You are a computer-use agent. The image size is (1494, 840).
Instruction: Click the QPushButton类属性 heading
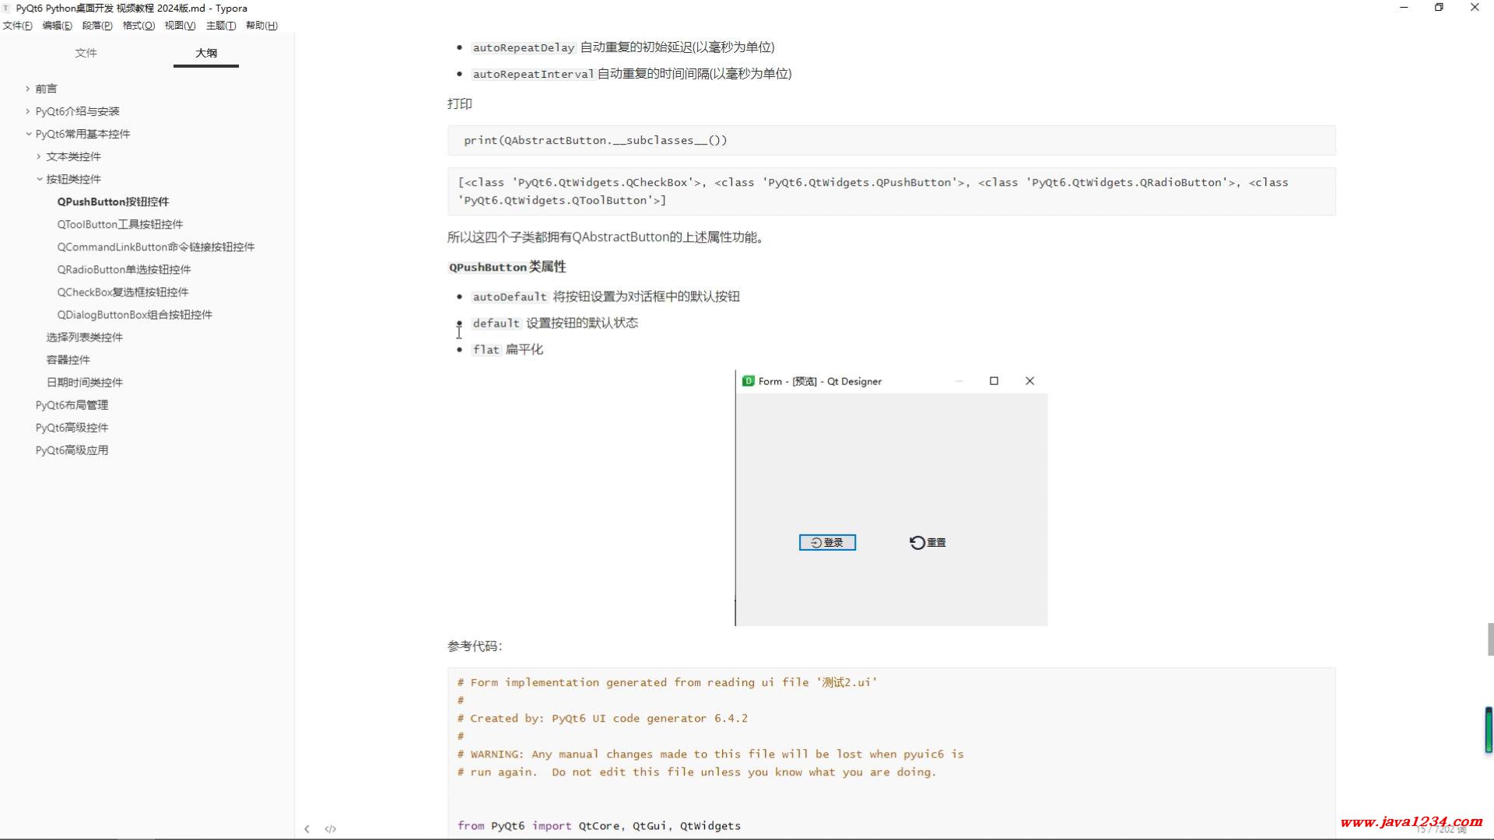coord(507,267)
